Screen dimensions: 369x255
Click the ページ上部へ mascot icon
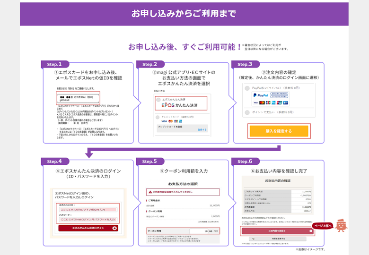(x=342, y=226)
